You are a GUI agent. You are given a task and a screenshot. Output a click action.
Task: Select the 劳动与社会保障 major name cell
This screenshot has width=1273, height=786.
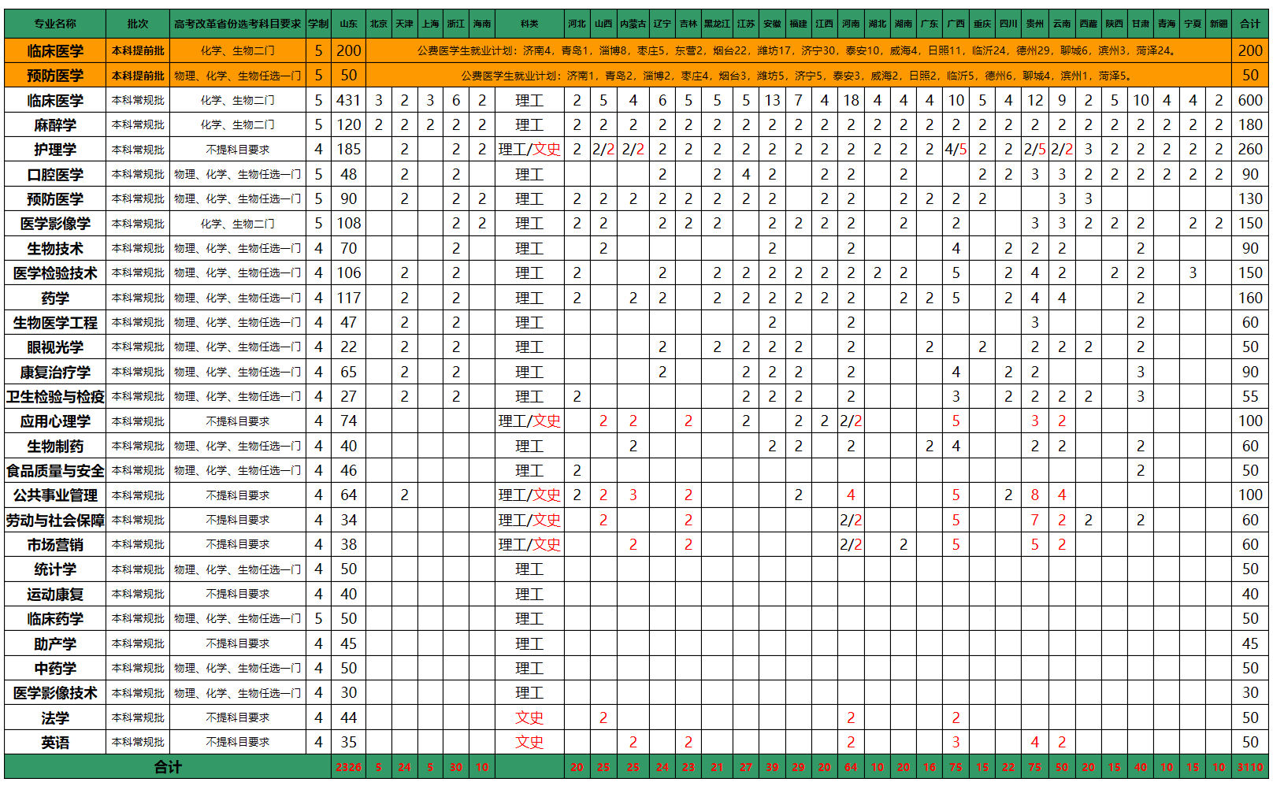[x=55, y=520]
